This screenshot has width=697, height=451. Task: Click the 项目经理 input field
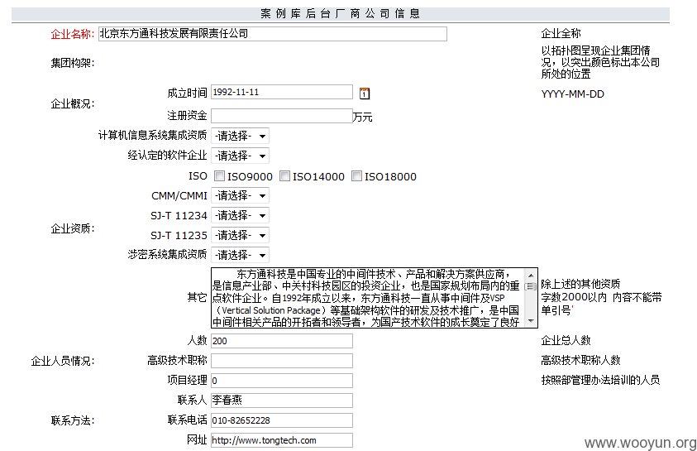point(282,381)
